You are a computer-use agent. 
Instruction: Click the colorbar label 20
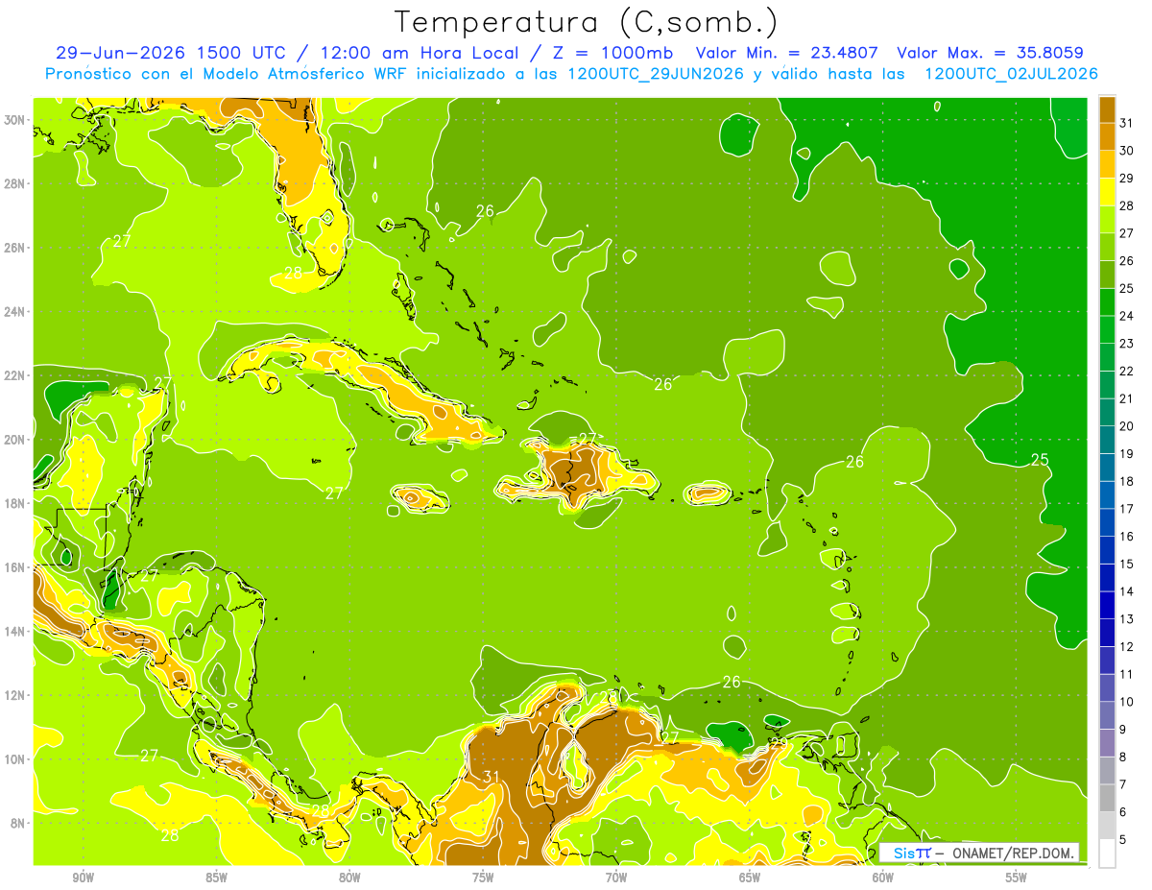[1126, 425]
